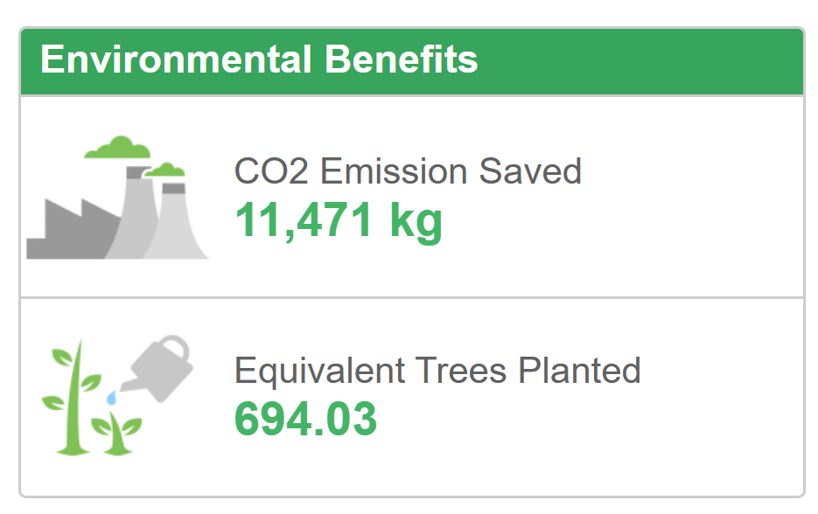Viewport: 818px width, 514px height.
Task: Click the large green cloud icon
Action: coord(117,148)
